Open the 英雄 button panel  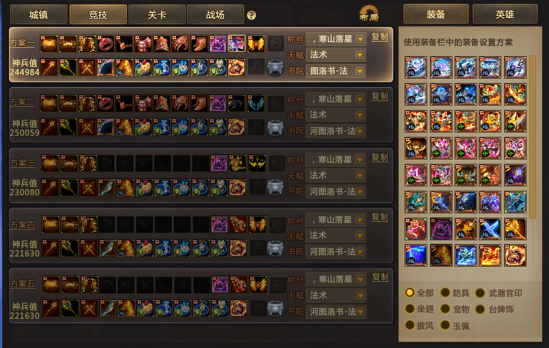coord(505,15)
